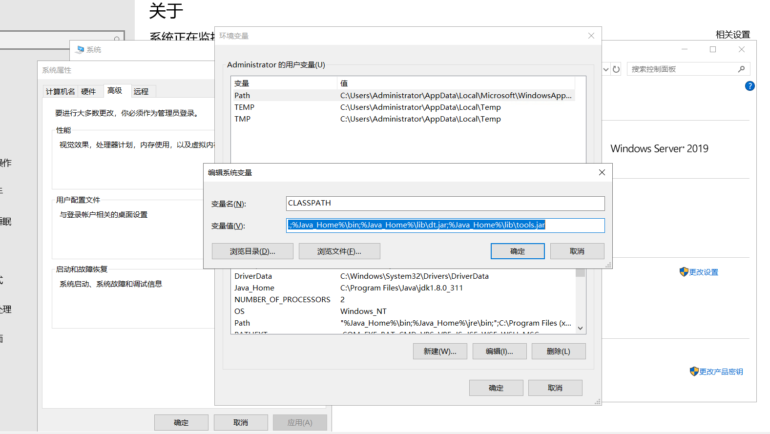Click 确定 in the 系统属性 dialog

(181, 422)
